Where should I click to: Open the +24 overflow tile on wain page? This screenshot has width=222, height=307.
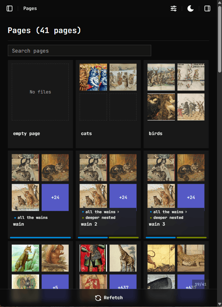pyautogui.click(x=55, y=198)
